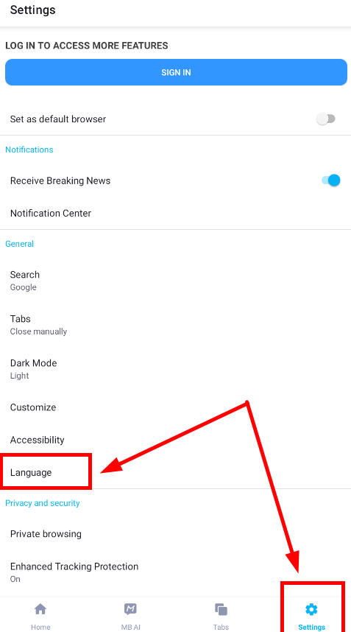351x632 pixels.
Task: Open Dark Mode setting showing Light
Action: (x=175, y=369)
